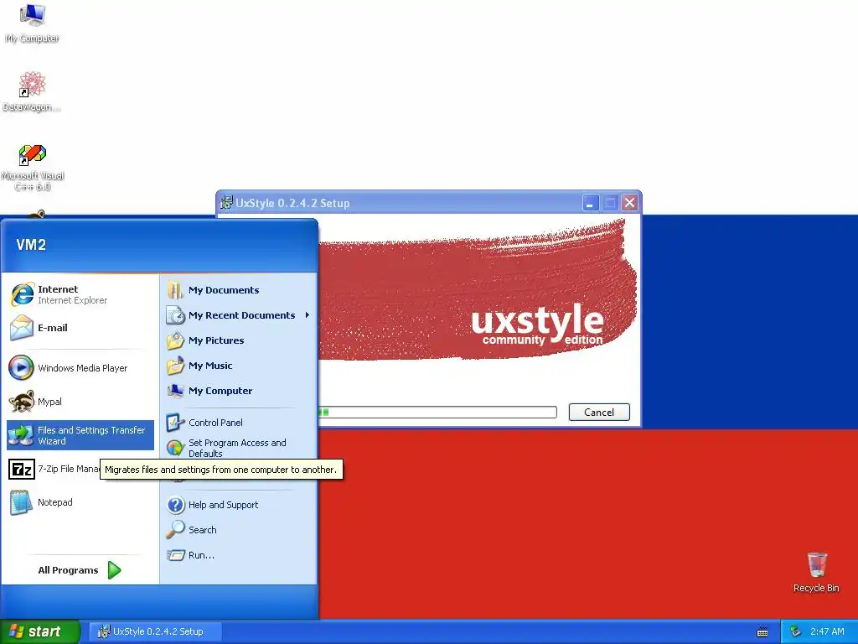
Task: Click the on-screen keyboard tray icon
Action: [762, 632]
